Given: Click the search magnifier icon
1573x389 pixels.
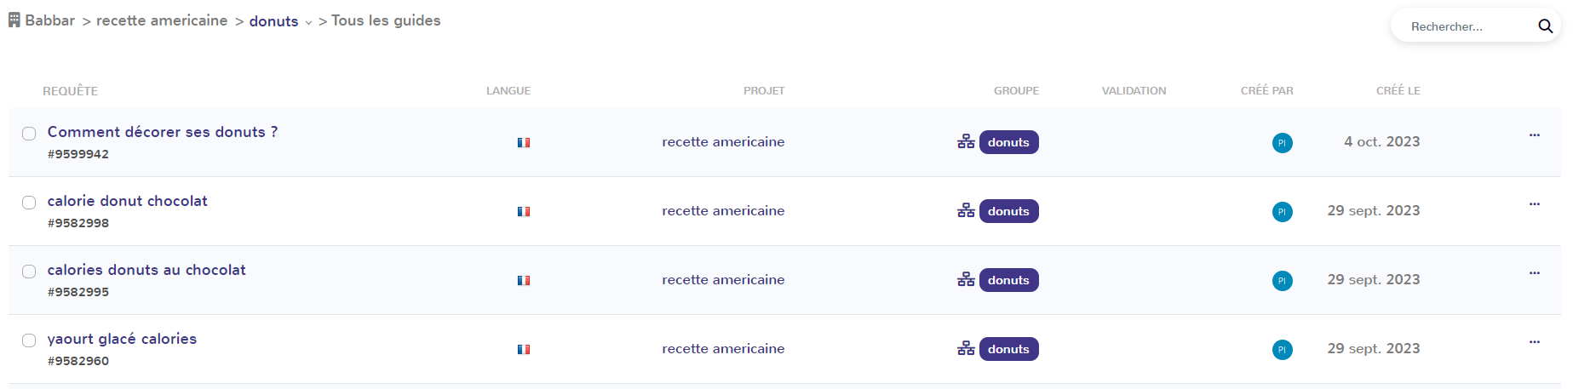Looking at the screenshot, I should 1545,26.
